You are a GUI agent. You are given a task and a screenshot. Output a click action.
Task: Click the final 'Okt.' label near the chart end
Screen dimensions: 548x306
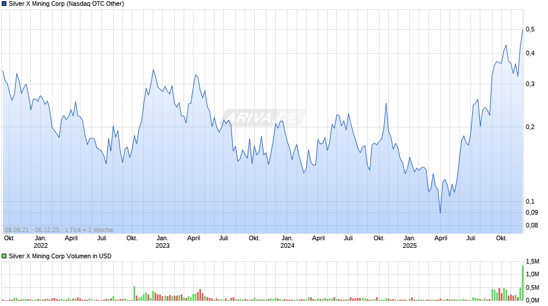(501, 239)
